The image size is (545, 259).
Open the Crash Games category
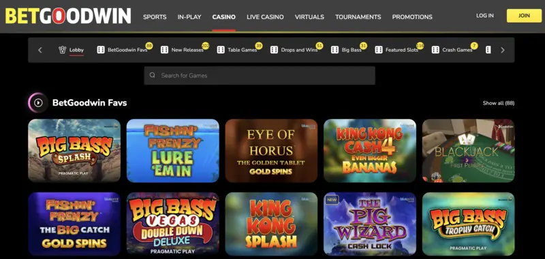(x=457, y=50)
